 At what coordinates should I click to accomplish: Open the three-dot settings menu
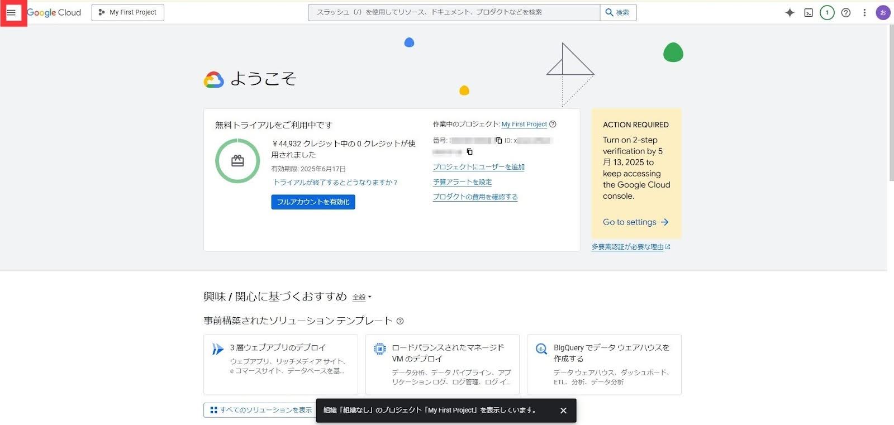coord(864,12)
